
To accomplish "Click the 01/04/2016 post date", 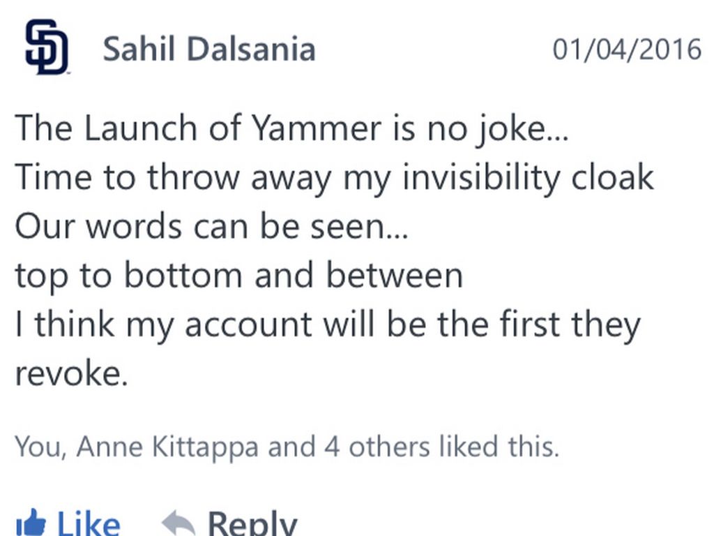I will 627,50.
